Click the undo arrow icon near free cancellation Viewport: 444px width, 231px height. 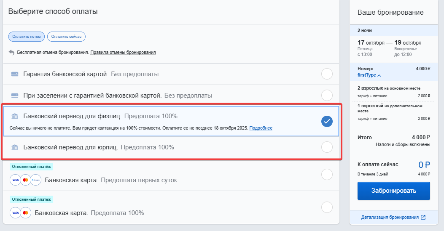12,53
